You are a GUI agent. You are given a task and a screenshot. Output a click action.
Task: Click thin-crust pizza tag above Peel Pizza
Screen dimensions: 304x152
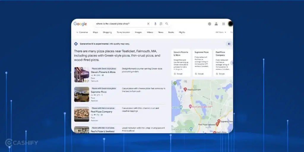103,108
